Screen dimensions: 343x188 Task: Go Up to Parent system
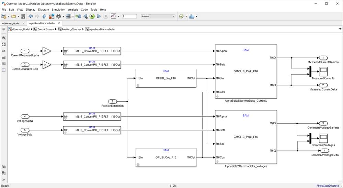[x=44, y=16]
